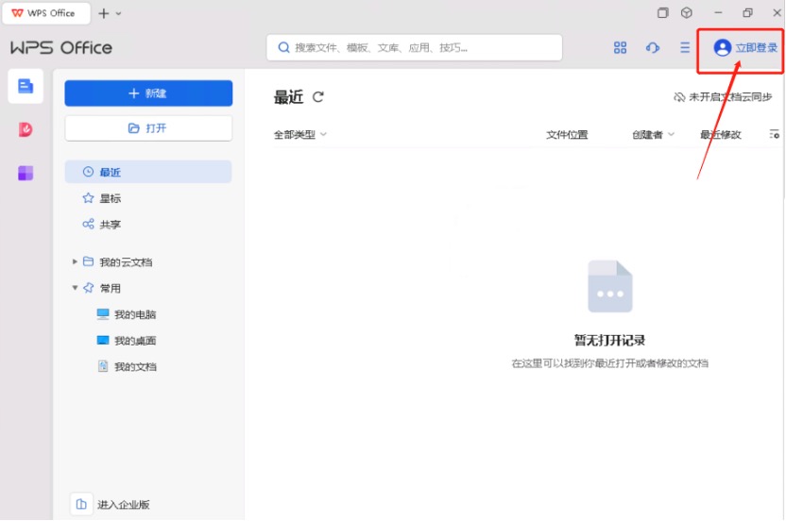This screenshot has width=786, height=521.
Task: Open the red Docer icon in sidebar
Action: pyautogui.click(x=26, y=129)
